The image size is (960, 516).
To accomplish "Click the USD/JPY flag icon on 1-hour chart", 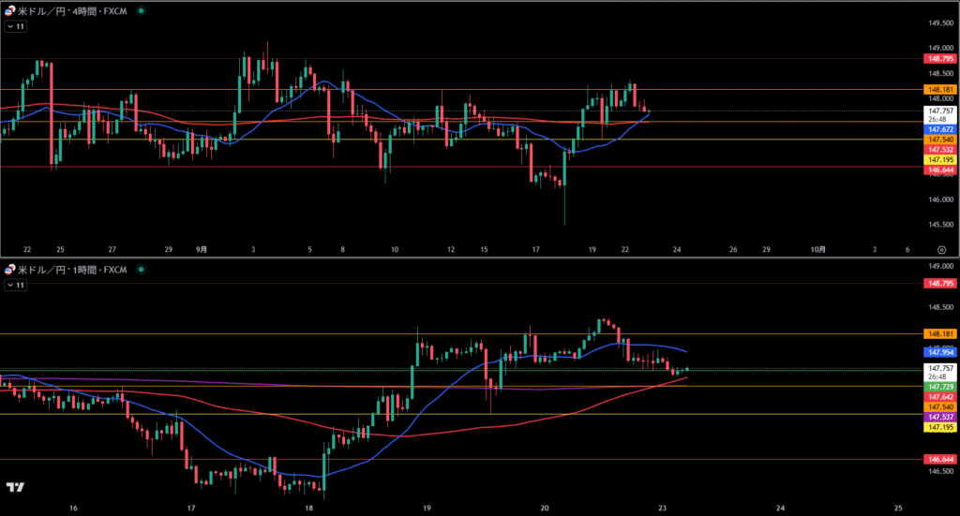I will point(10,269).
